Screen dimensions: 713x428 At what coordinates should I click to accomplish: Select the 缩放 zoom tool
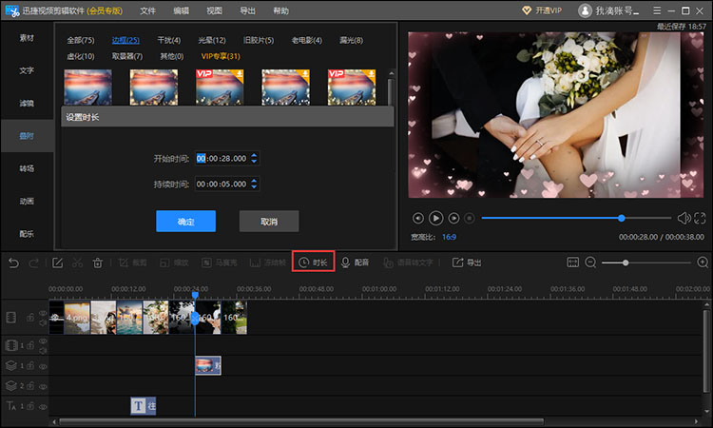point(174,263)
